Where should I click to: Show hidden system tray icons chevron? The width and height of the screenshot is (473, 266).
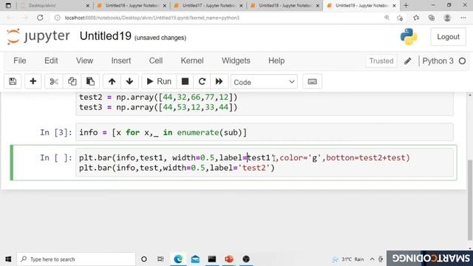(372, 259)
